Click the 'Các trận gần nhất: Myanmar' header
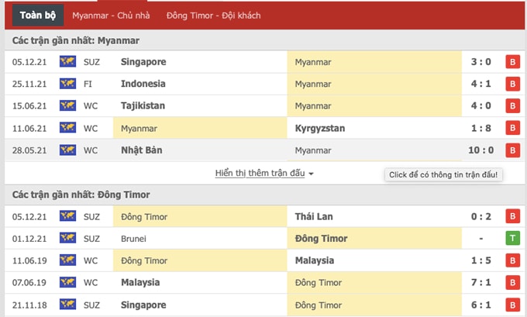This screenshot has width=527, height=317. point(76,40)
